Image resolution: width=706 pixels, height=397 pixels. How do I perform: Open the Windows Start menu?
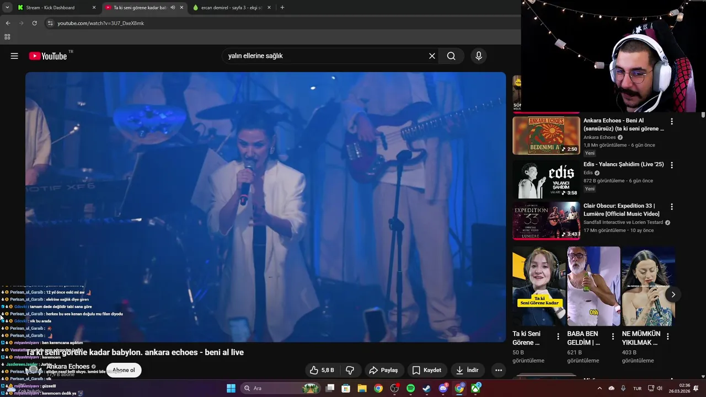click(231, 388)
